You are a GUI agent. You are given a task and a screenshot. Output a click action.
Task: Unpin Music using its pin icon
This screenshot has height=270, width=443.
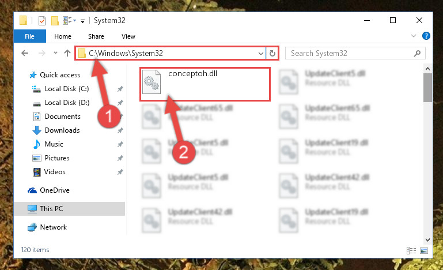click(120, 144)
